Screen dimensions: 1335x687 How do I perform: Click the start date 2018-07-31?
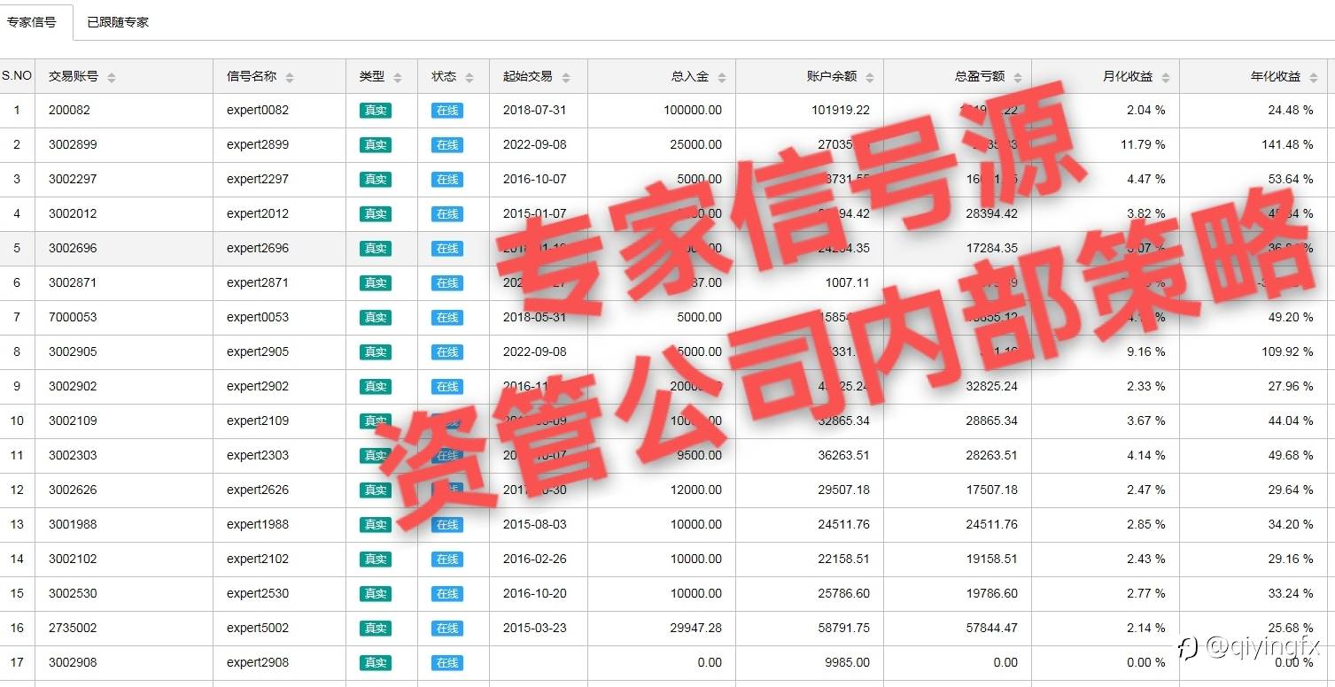tap(534, 111)
